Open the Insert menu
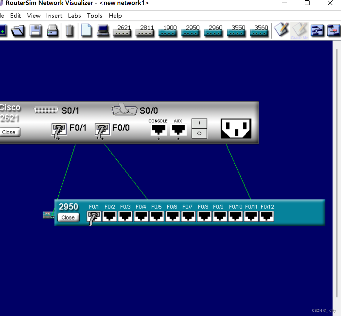Image resolution: width=341 pixels, height=316 pixels. [x=54, y=16]
